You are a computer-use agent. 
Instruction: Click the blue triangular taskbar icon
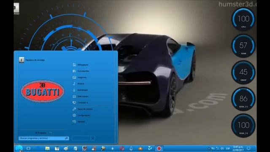coord(150,148)
